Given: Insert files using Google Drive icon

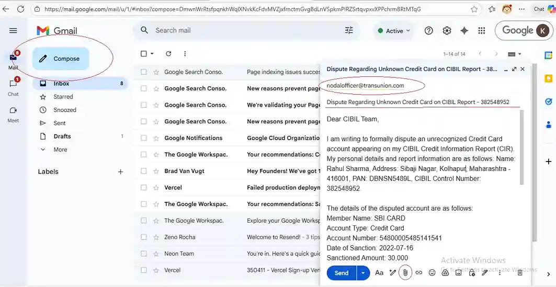Looking at the screenshot, I should 445,272.
